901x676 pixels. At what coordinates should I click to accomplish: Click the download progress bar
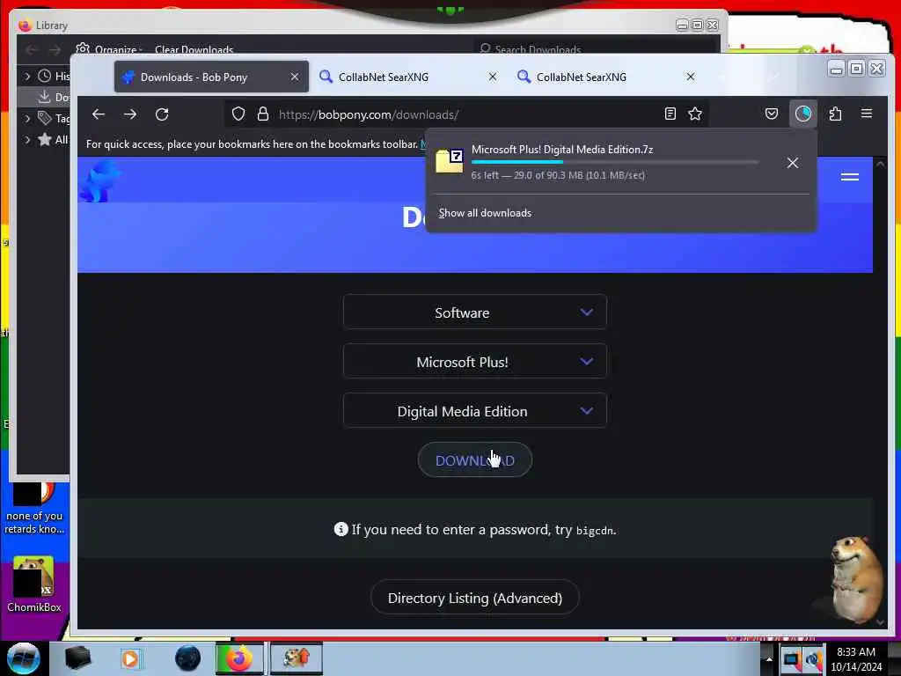pyautogui.click(x=615, y=162)
